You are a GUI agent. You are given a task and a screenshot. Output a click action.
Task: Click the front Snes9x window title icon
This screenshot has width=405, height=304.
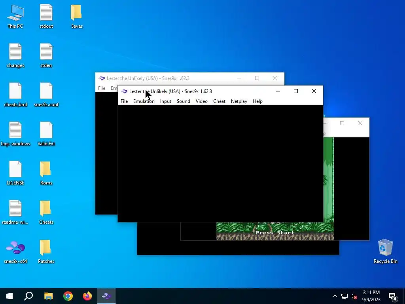pyautogui.click(x=124, y=91)
